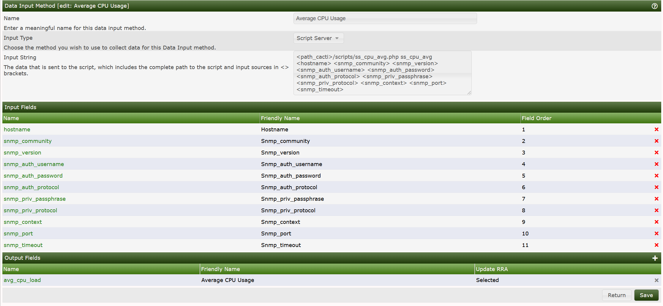Add a new output field
Screen dimensions: 663x306
(x=655, y=258)
